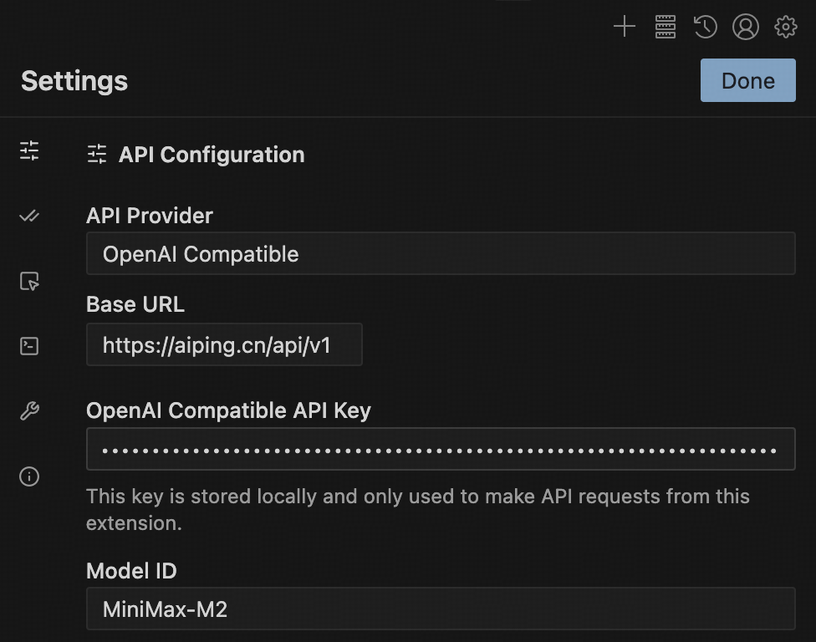This screenshot has height=642, width=816.
Task: Focus the Base URL field
Action: pos(224,345)
